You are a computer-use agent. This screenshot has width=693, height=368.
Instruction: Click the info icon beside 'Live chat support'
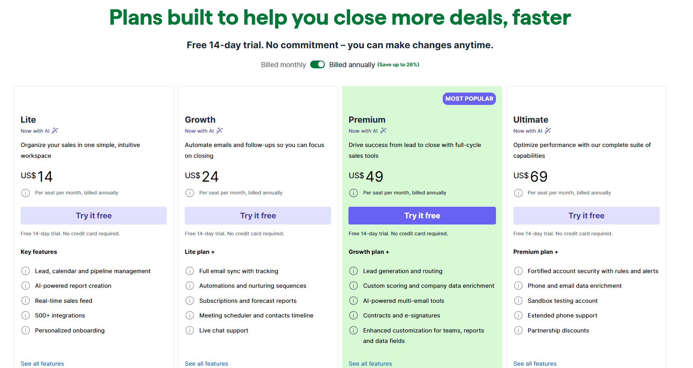point(190,330)
